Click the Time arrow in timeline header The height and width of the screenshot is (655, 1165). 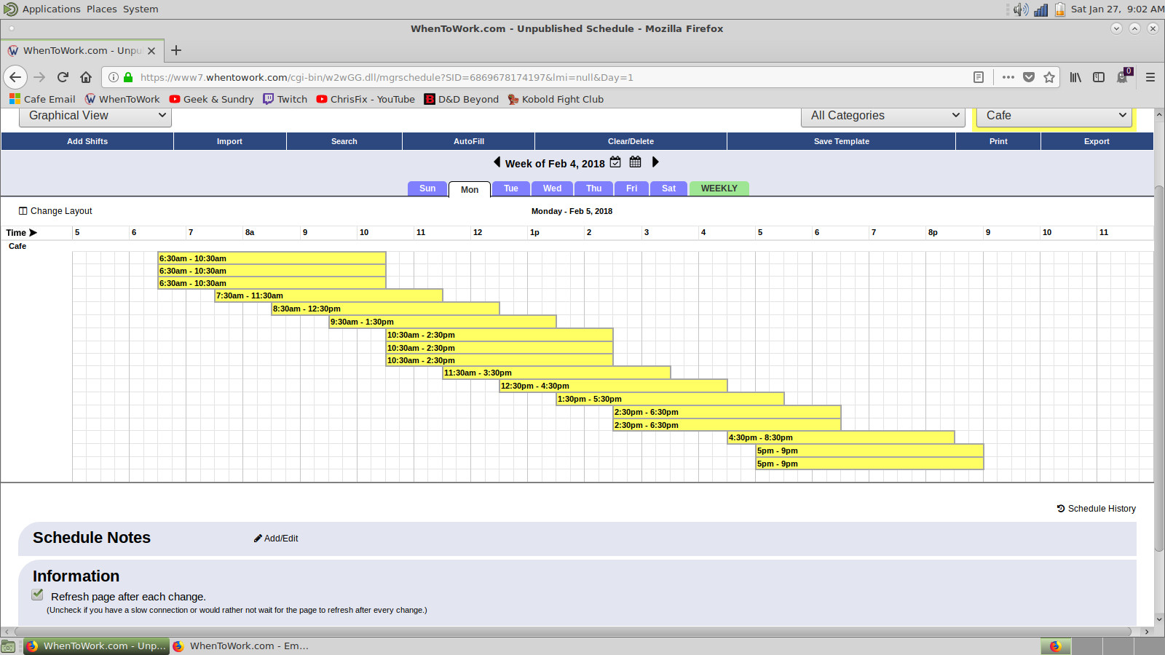tap(33, 233)
